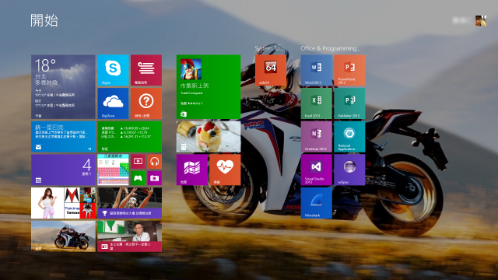The width and height of the screenshot is (498, 280).
Task: Open the red Reading List tile
Action: click(x=146, y=70)
